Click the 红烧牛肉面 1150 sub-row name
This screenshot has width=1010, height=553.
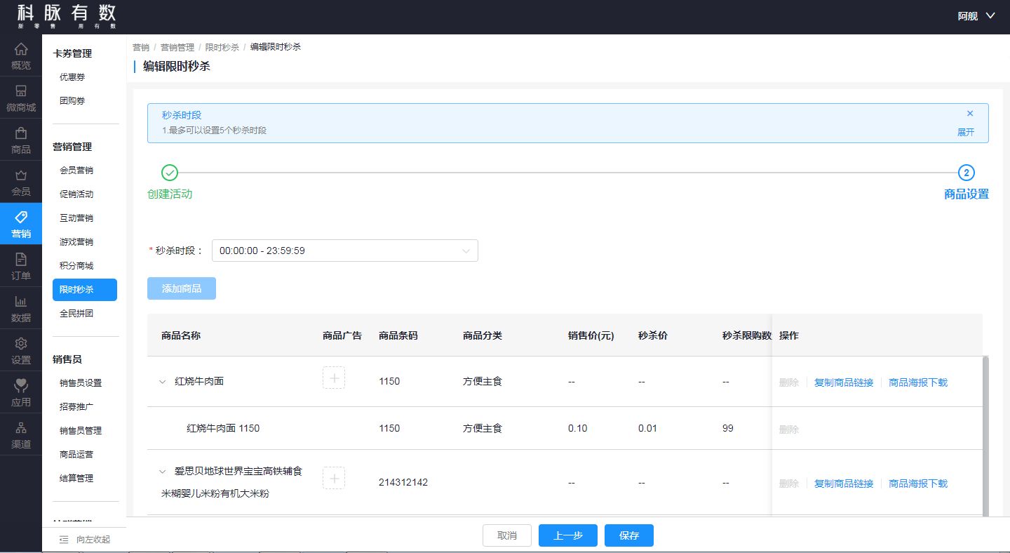223,428
